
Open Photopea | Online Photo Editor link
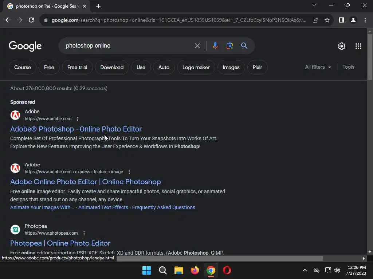click(60, 243)
